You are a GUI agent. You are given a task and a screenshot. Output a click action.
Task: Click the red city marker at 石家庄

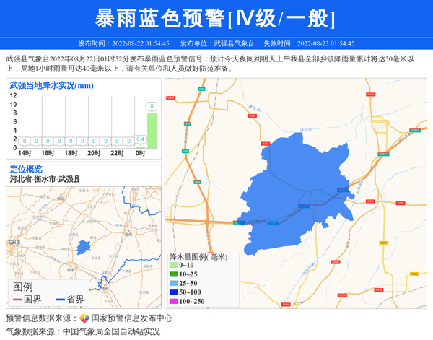point(13,247)
